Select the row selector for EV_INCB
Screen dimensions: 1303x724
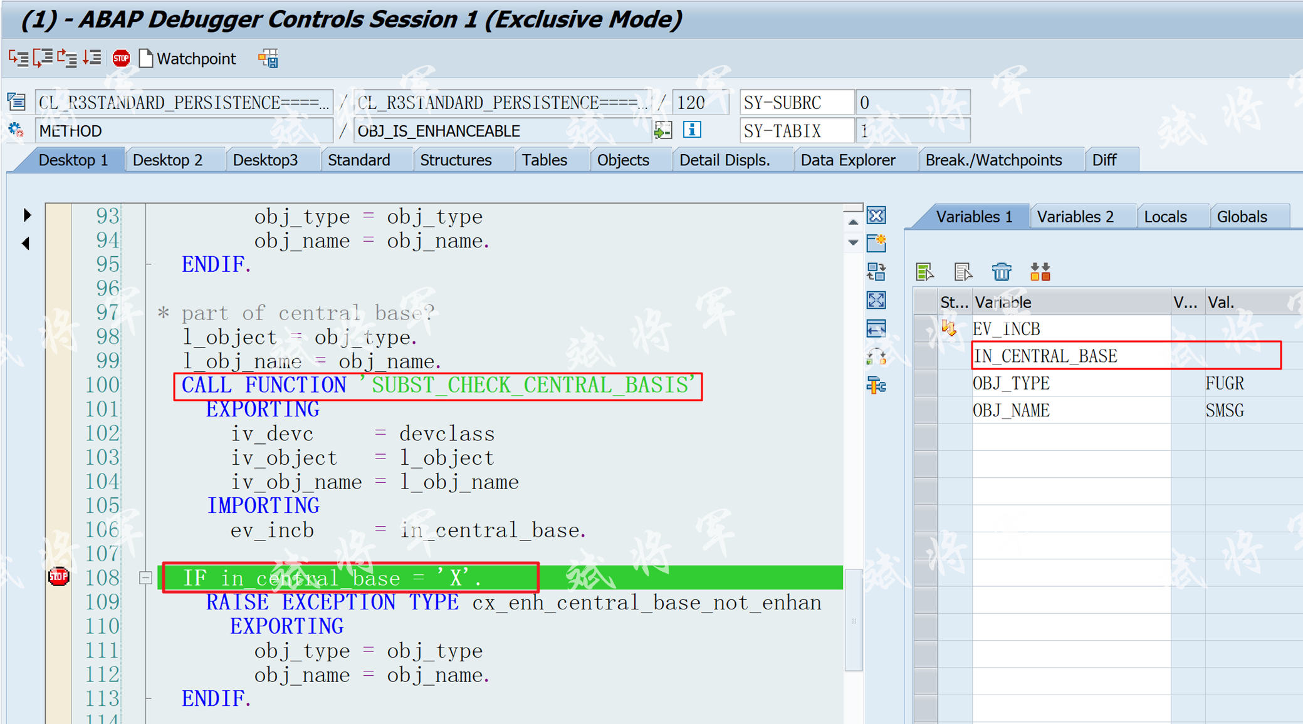[x=926, y=329]
